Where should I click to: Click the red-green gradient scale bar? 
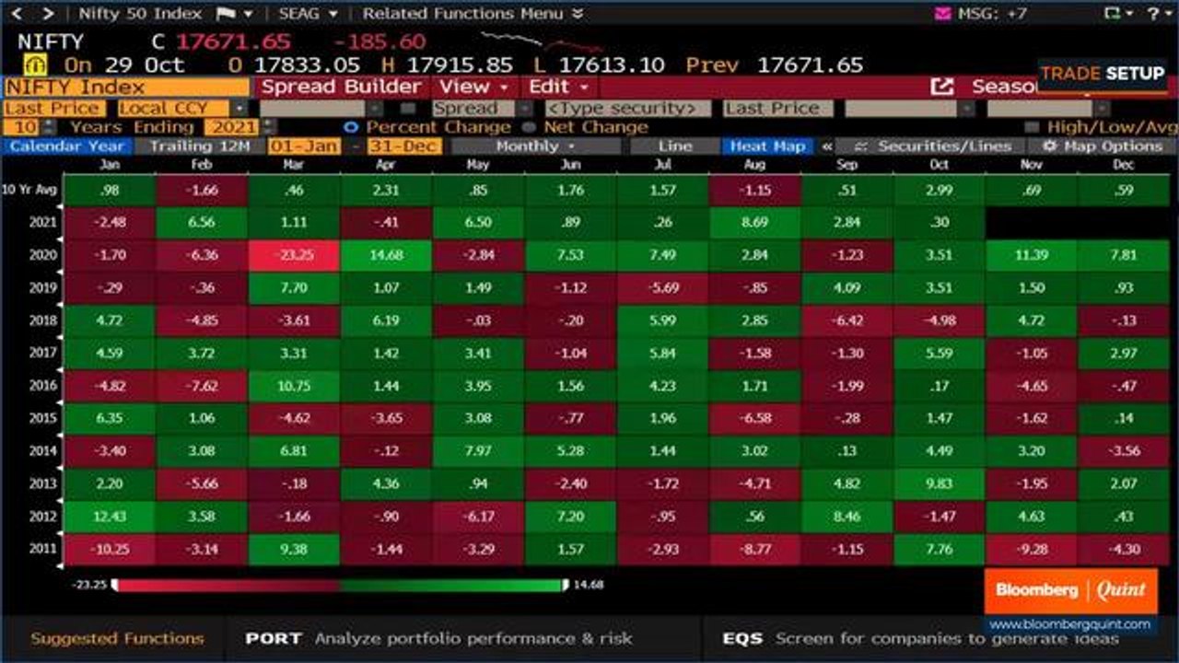pos(339,585)
